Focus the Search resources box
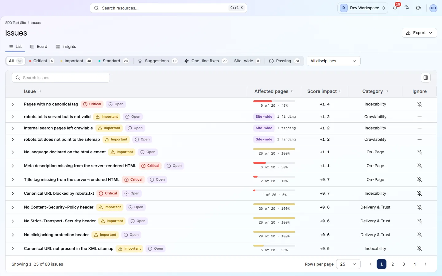Screen dimensions: 442x276 169,8
